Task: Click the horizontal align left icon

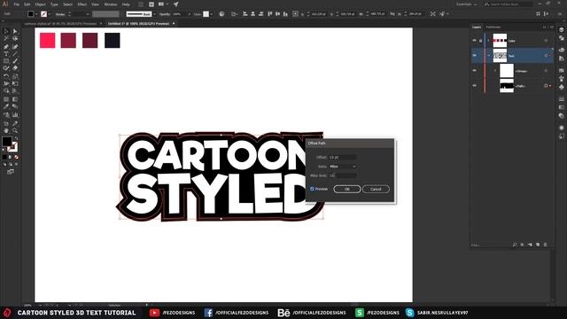Action: [245, 14]
